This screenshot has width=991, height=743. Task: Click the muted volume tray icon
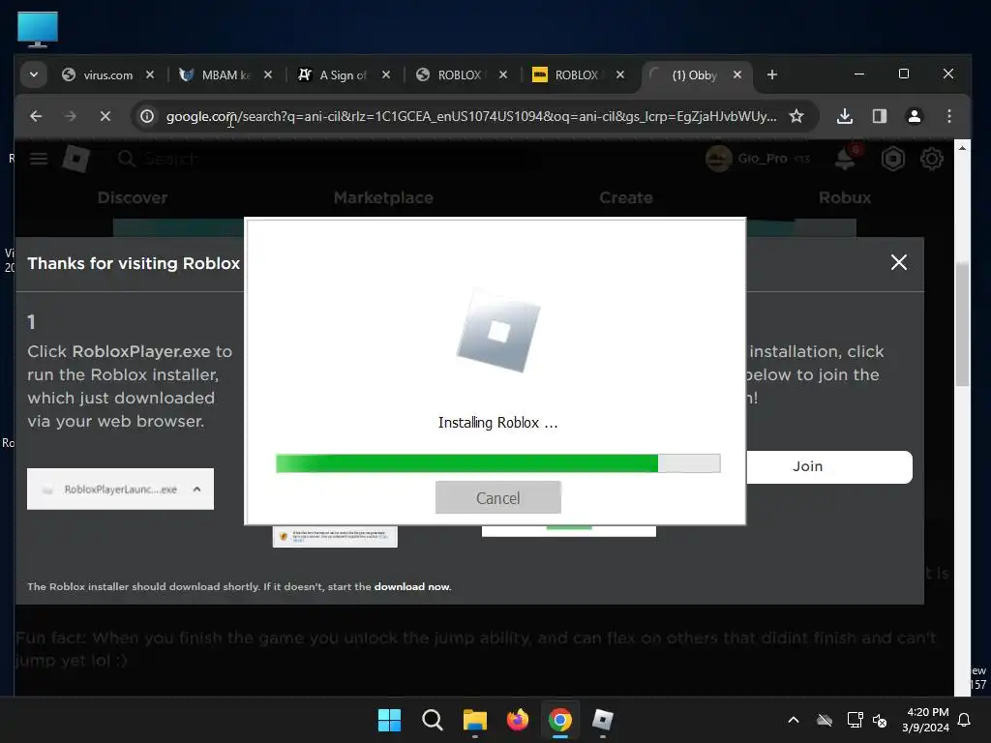pos(879,720)
